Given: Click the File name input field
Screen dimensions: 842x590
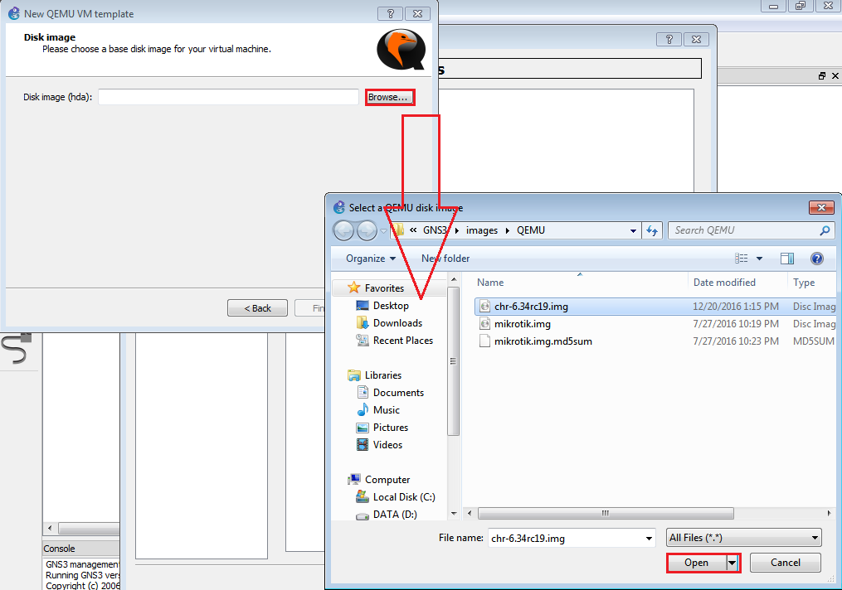Looking at the screenshot, I should click(x=566, y=538).
